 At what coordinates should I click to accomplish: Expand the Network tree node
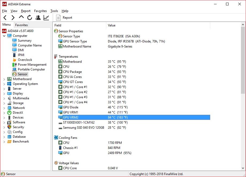[x=4, y=108]
